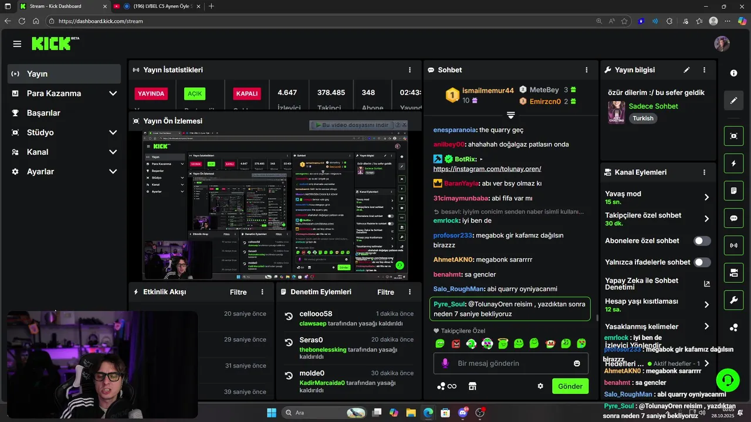Image resolution: width=751 pixels, height=422 pixels.
Task: Select Yayın in the left navigation
Action: 64,74
